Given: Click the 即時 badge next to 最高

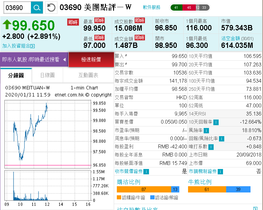Looking at the screenshot, I should click(x=99, y=20).
